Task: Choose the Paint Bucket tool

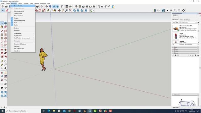Action: pos(2,27)
